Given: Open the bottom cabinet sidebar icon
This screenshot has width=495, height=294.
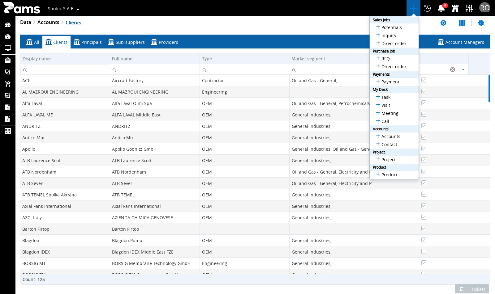Looking at the screenshot, I should click(8, 131).
